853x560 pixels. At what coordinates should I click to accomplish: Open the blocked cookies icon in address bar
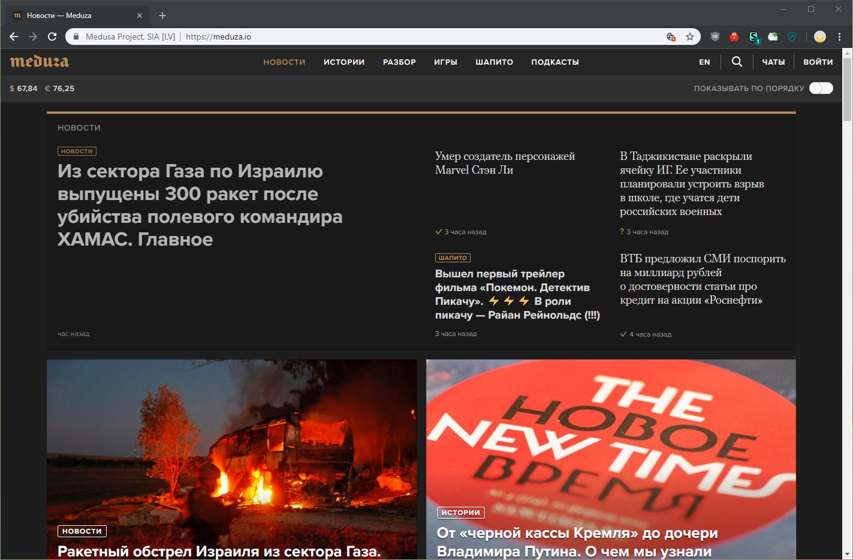tap(671, 37)
